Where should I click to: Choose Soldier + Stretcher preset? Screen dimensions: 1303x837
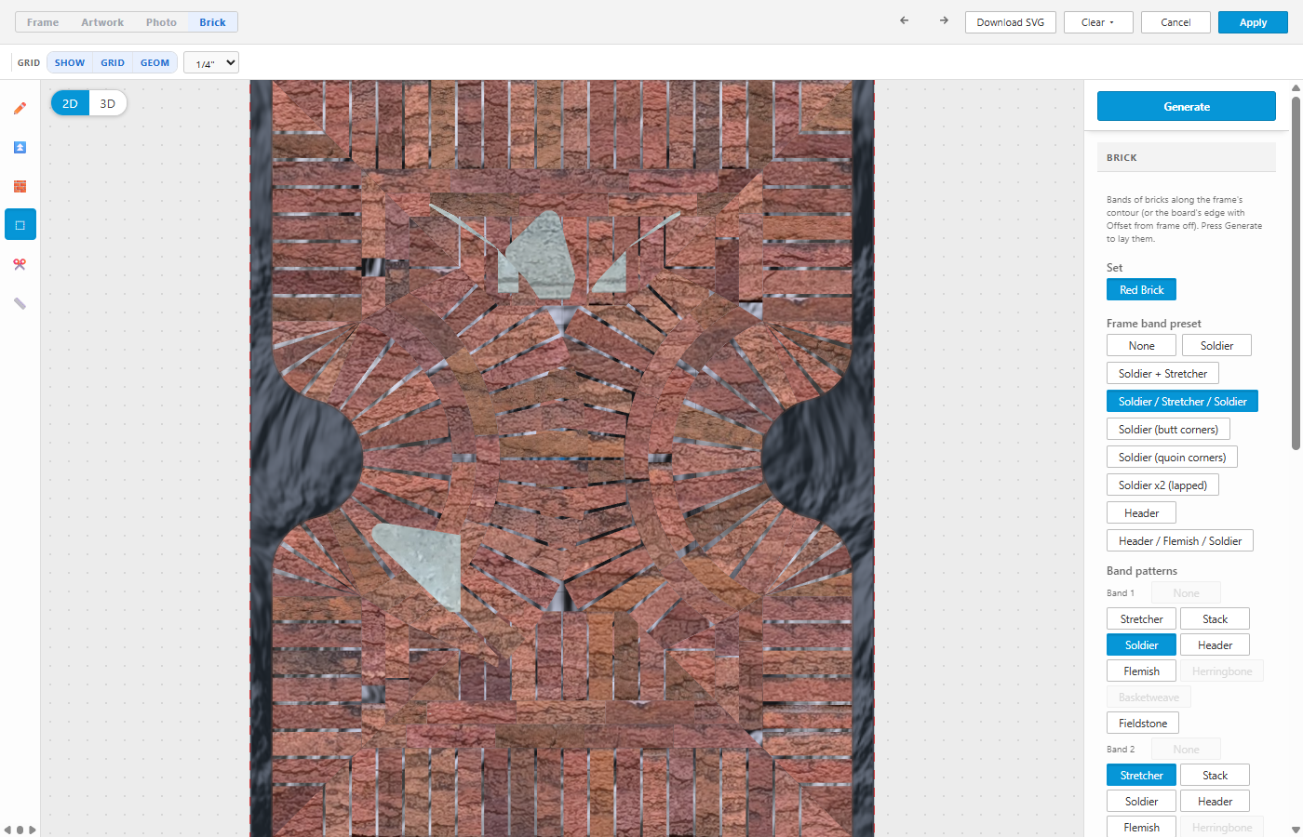point(1162,373)
